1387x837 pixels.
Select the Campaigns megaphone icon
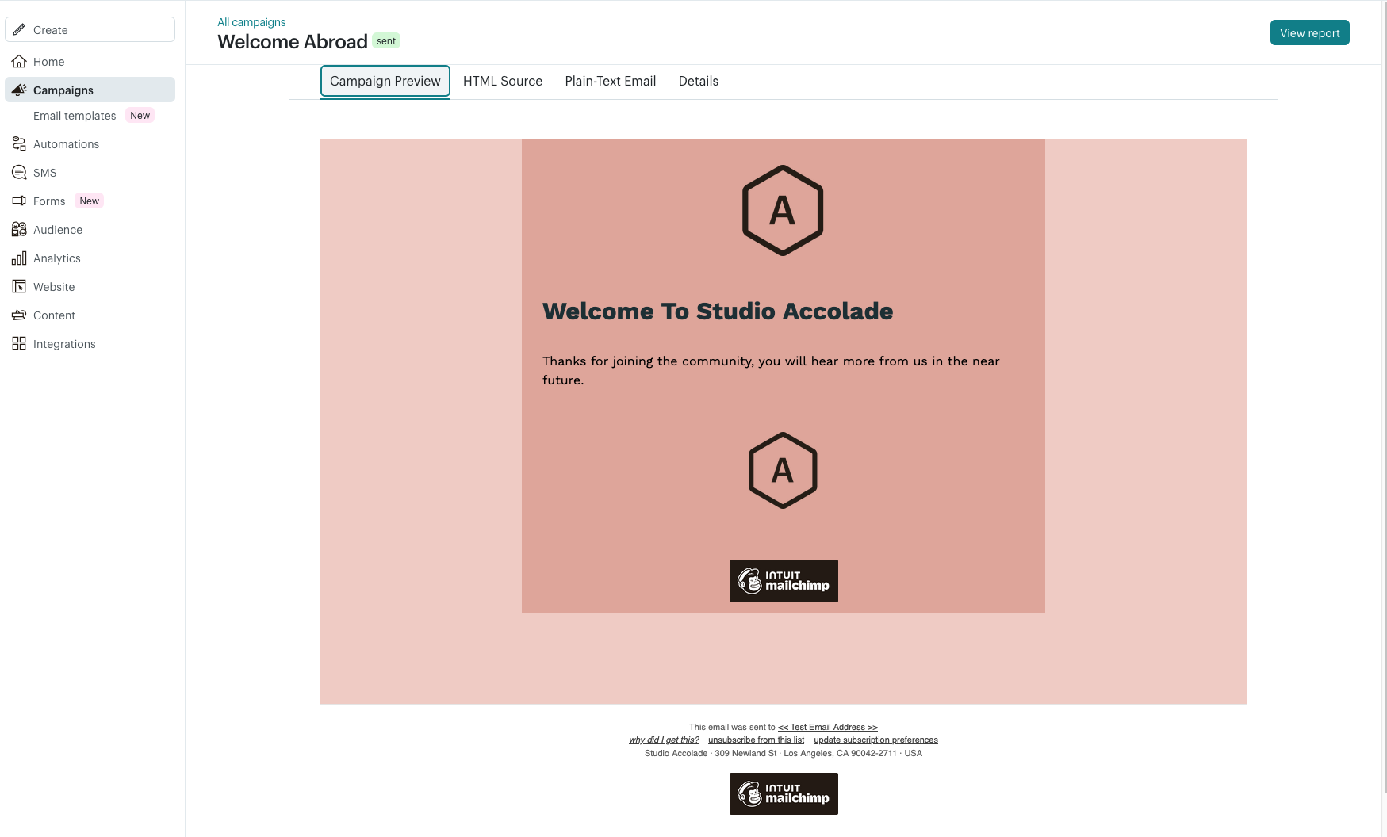click(x=19, y=90)
